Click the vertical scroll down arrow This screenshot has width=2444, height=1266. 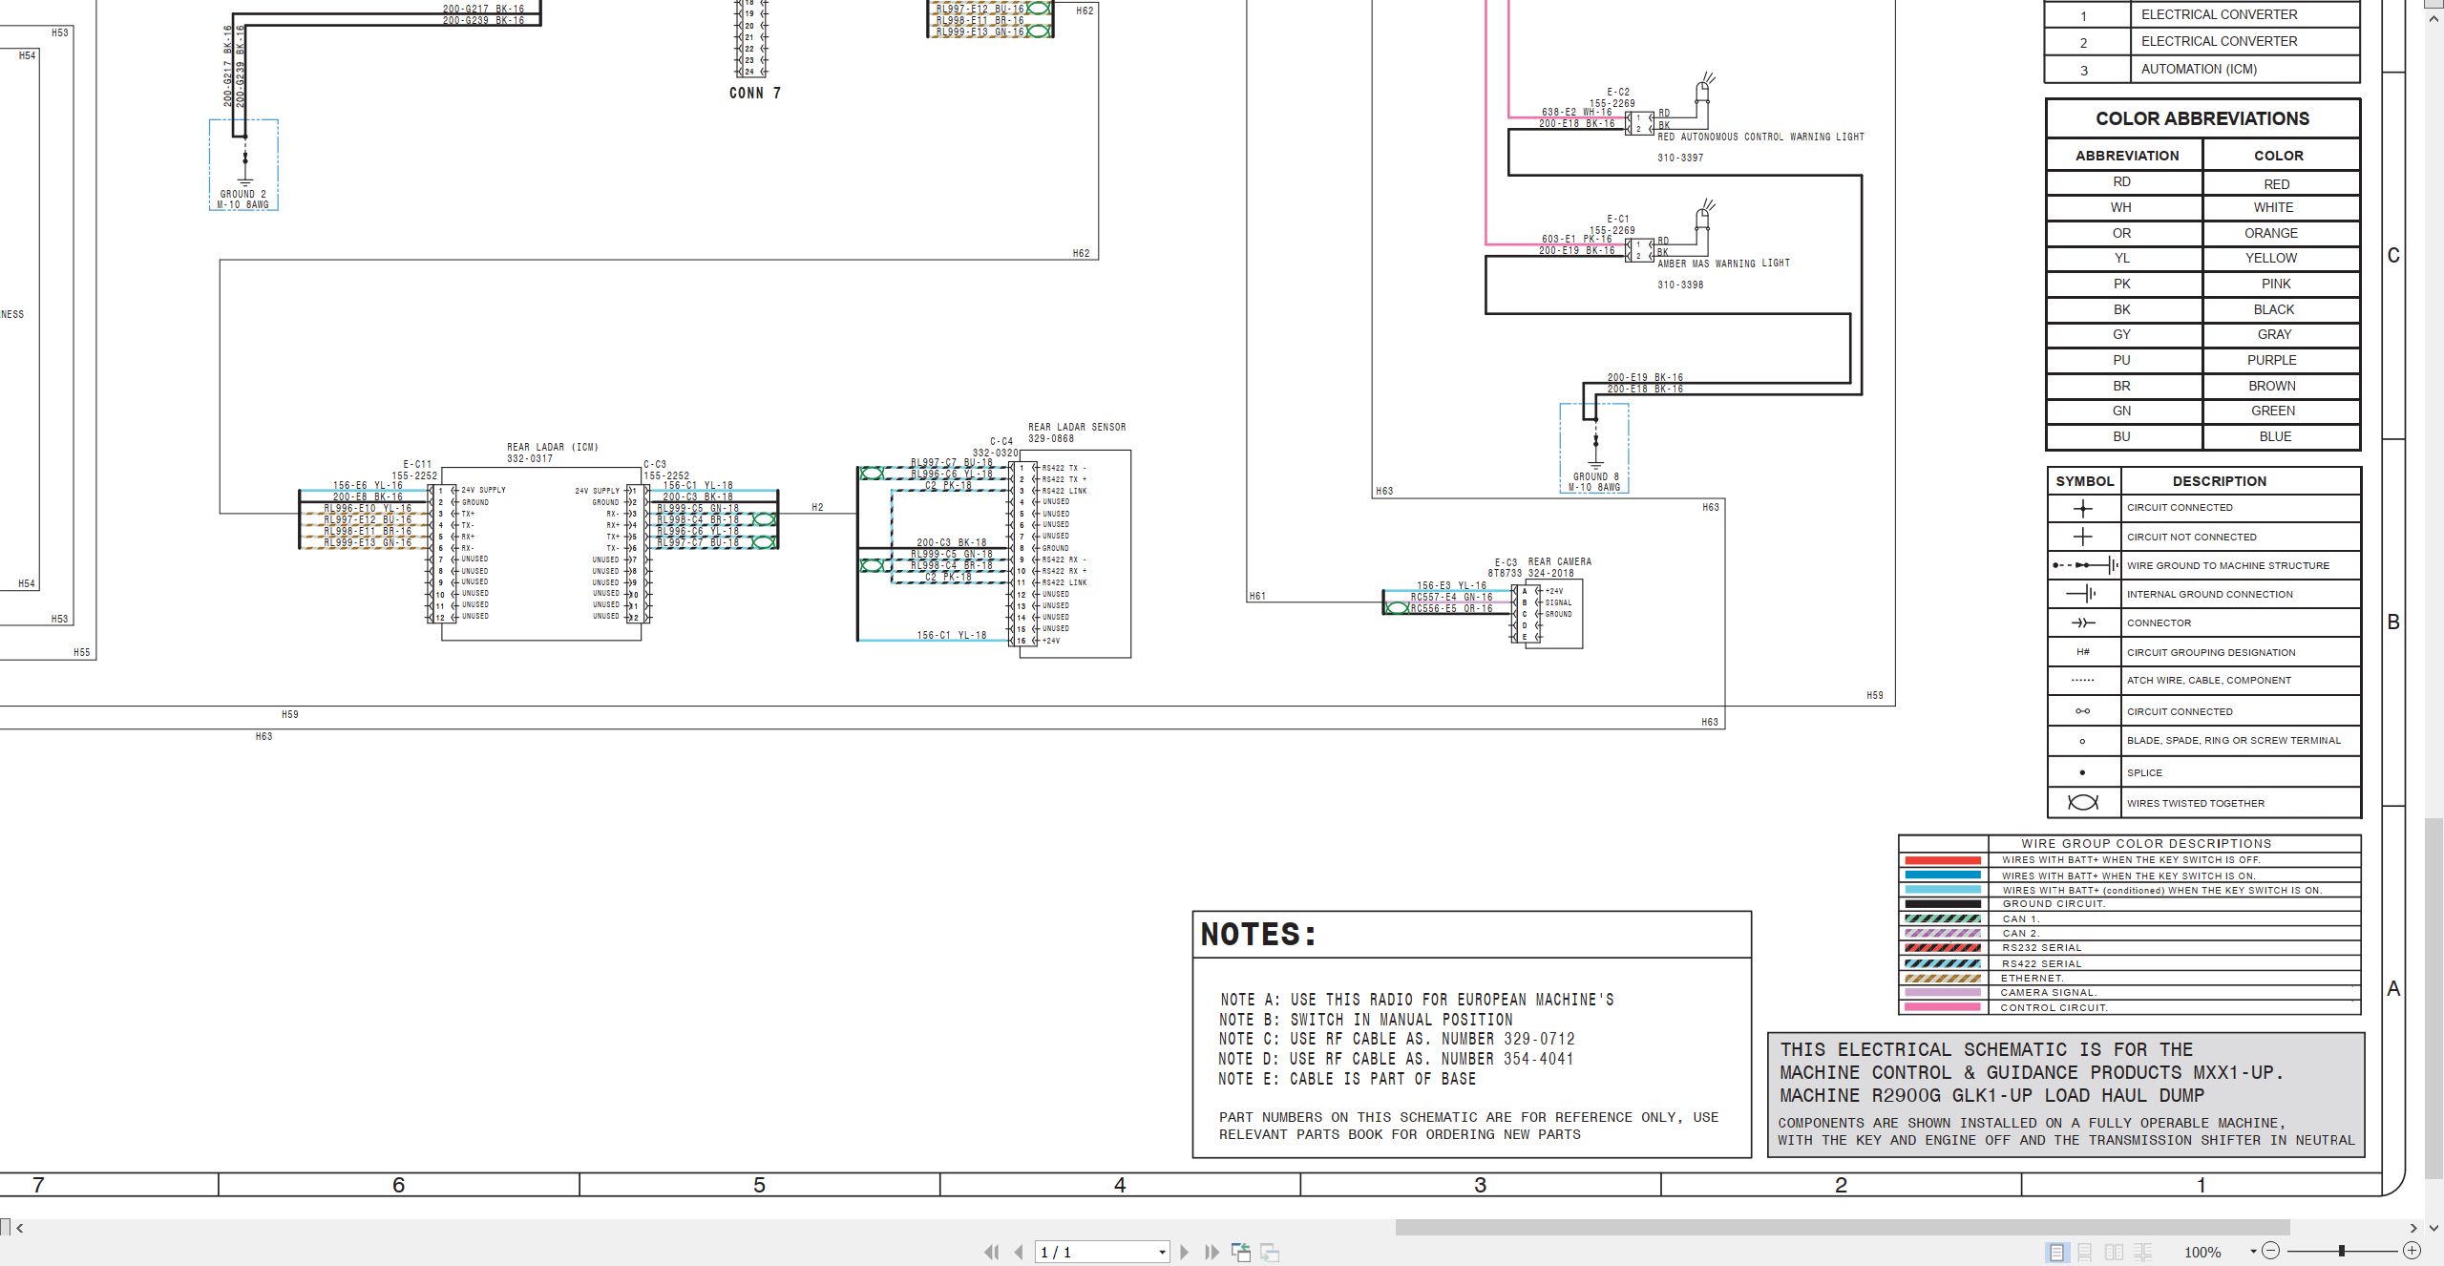click(x=2433, y=1228)
